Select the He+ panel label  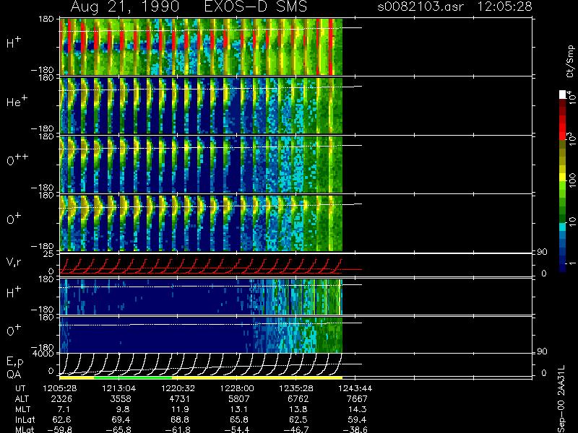click(x=16, y=101)
